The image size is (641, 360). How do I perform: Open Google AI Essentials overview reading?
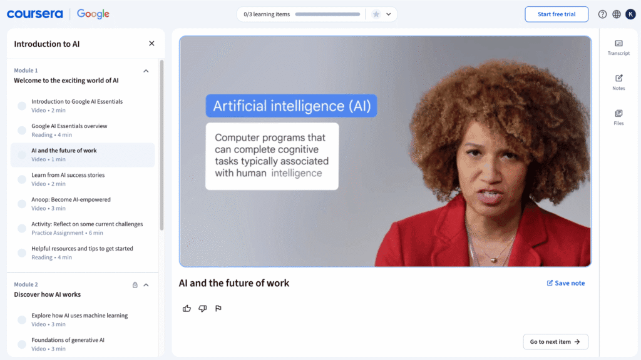83,130
